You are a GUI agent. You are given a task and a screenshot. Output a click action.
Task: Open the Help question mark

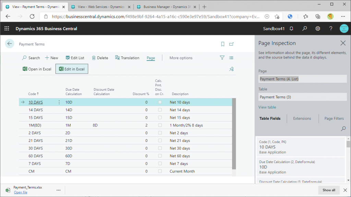point(331,29)
